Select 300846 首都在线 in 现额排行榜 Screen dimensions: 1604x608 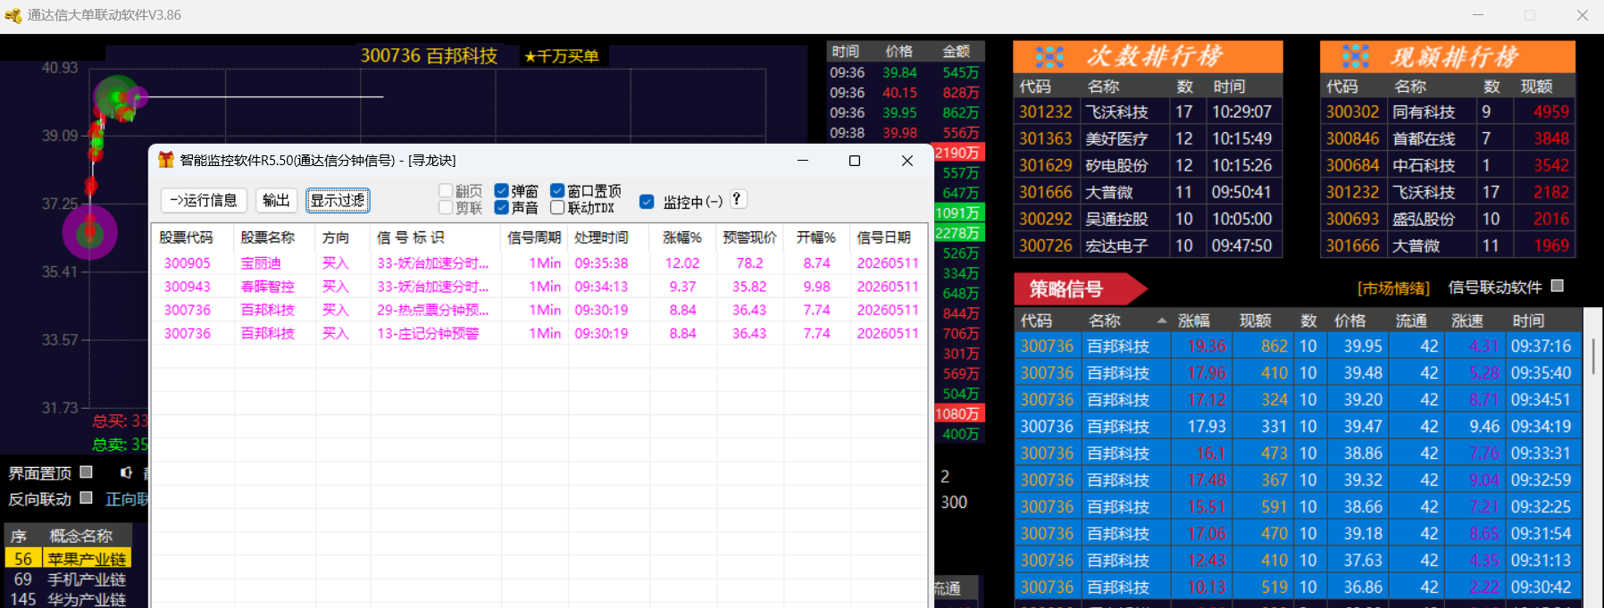tap(1448, 138)
